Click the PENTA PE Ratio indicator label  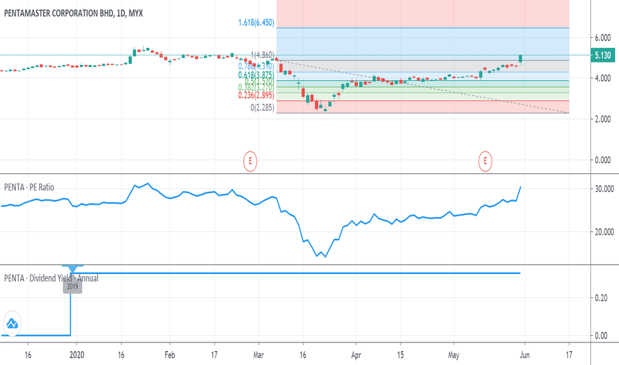tap(29, 187)
